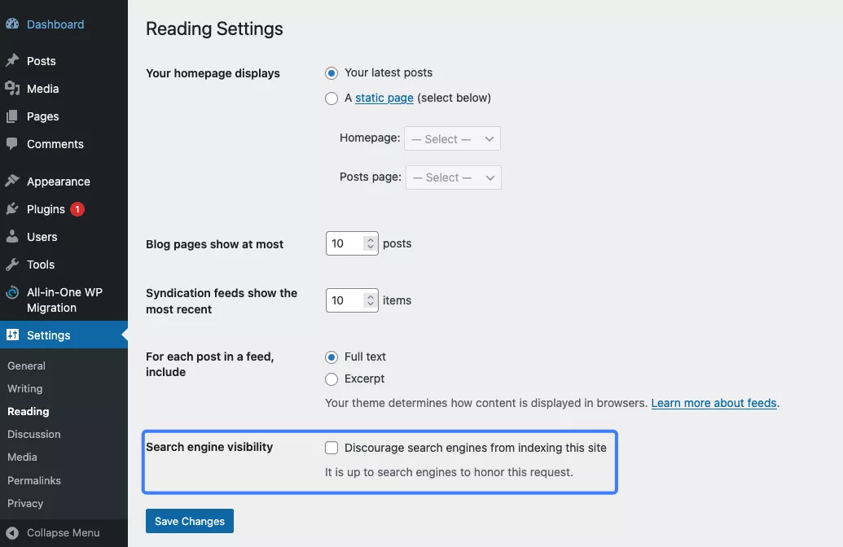843x547 pixels.
Task: Click the Tools wrench icon
Action: coord(12,265)
